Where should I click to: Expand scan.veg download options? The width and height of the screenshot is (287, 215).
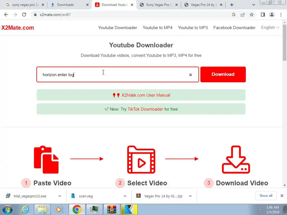pos(125,196)
